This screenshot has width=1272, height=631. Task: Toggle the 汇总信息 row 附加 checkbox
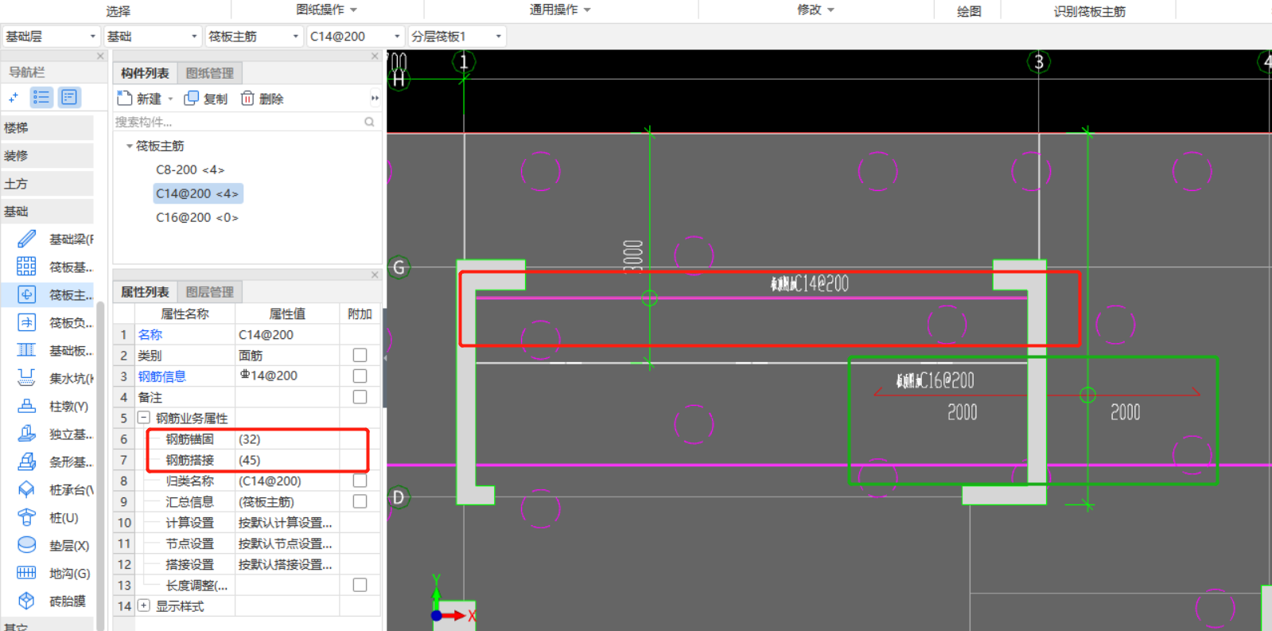[x=360, y=501]
